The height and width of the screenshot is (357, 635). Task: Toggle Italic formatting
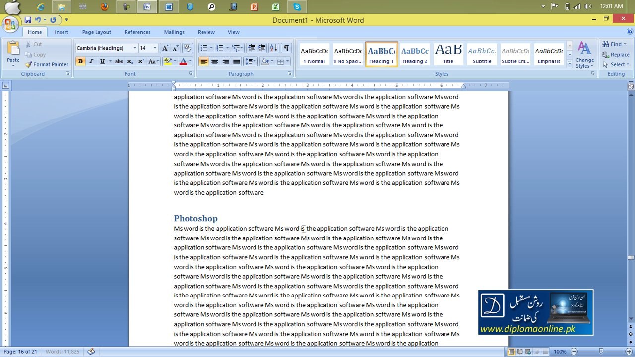point(91,61)
